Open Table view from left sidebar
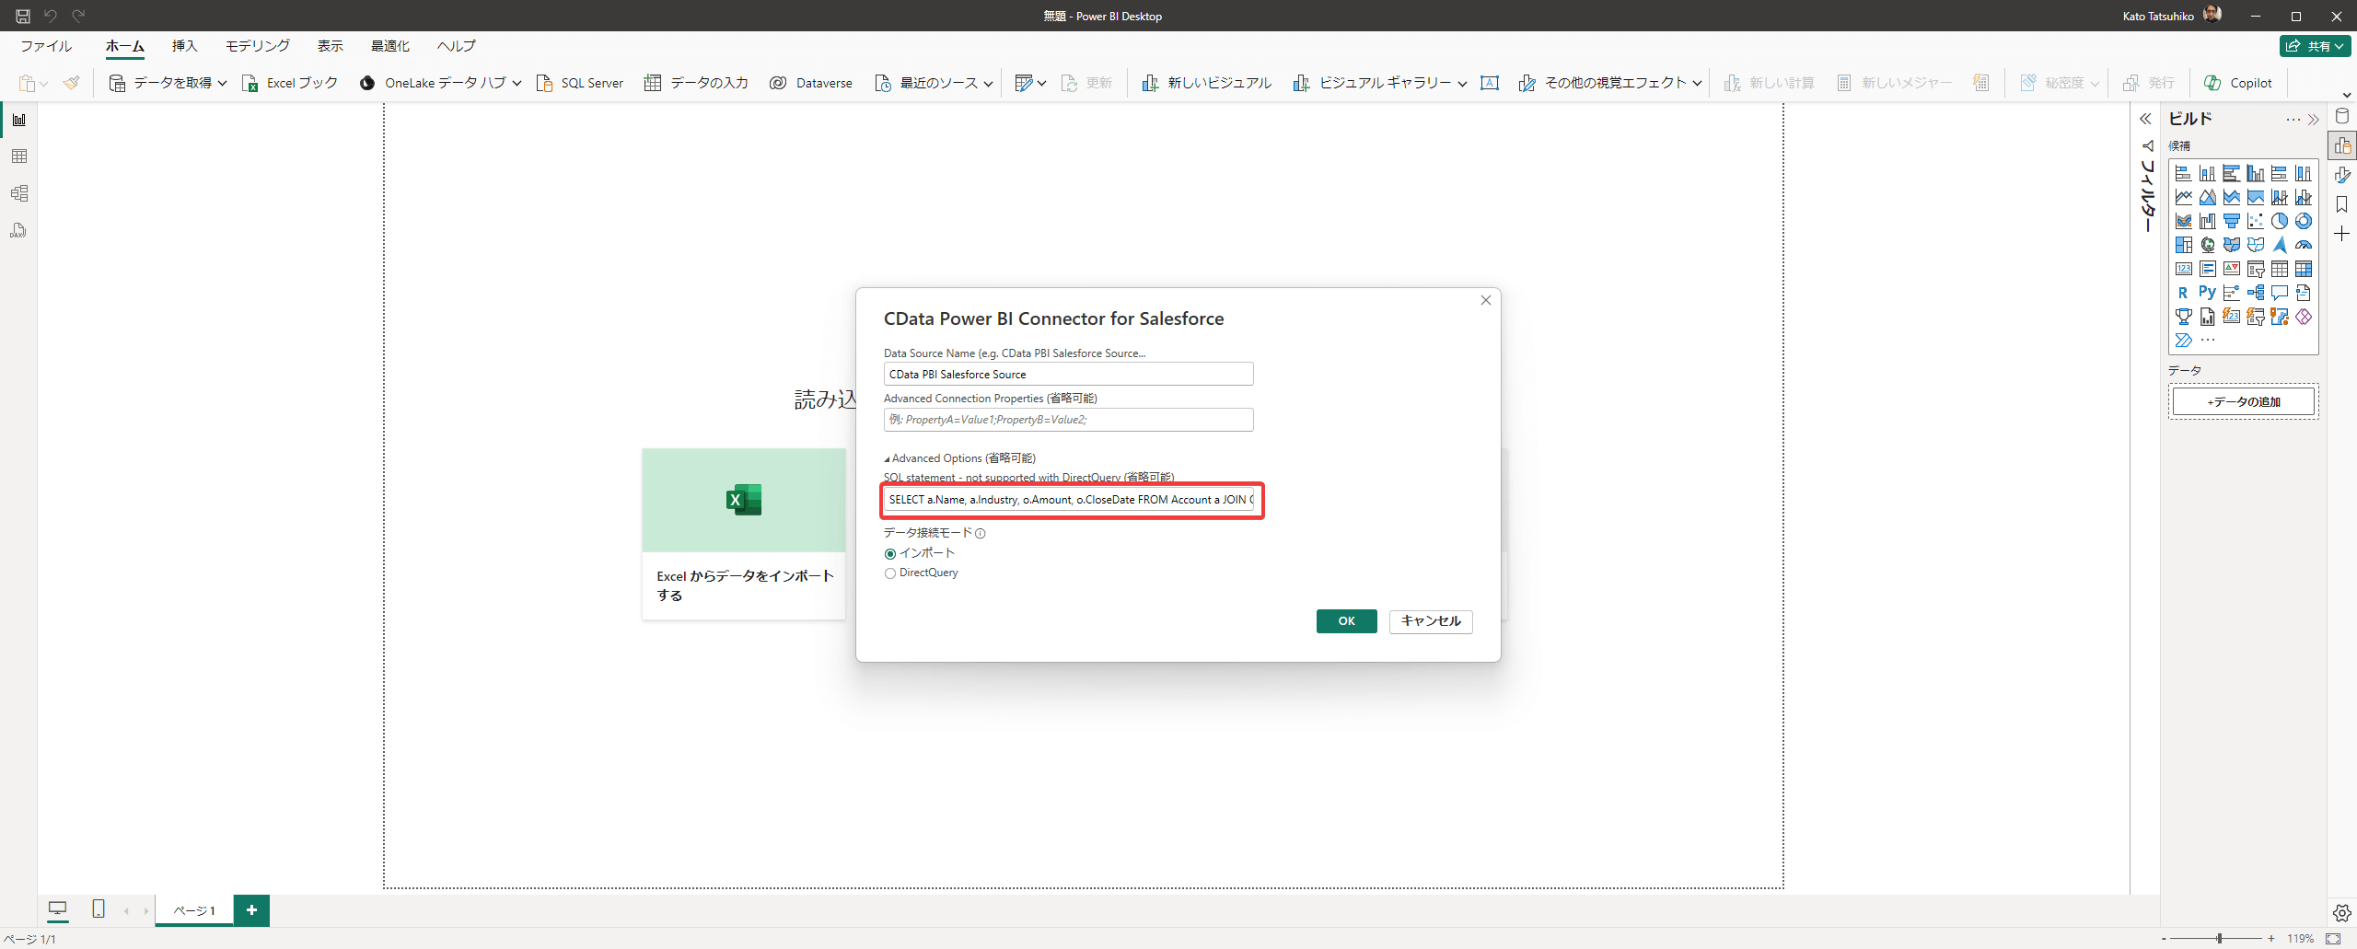This screenshot has height=949, width=2357. pyautogui.click(x=18, y=156)
